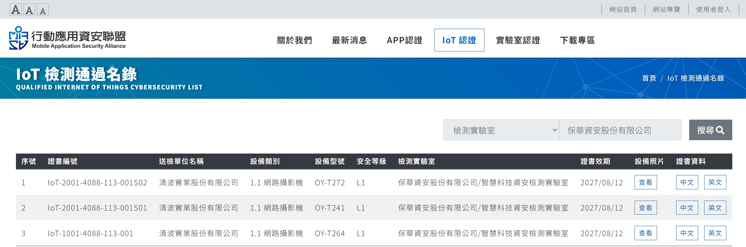Open the 實驗室認證 menu
The height and width of the screenshot is (247, 746).
518,40
